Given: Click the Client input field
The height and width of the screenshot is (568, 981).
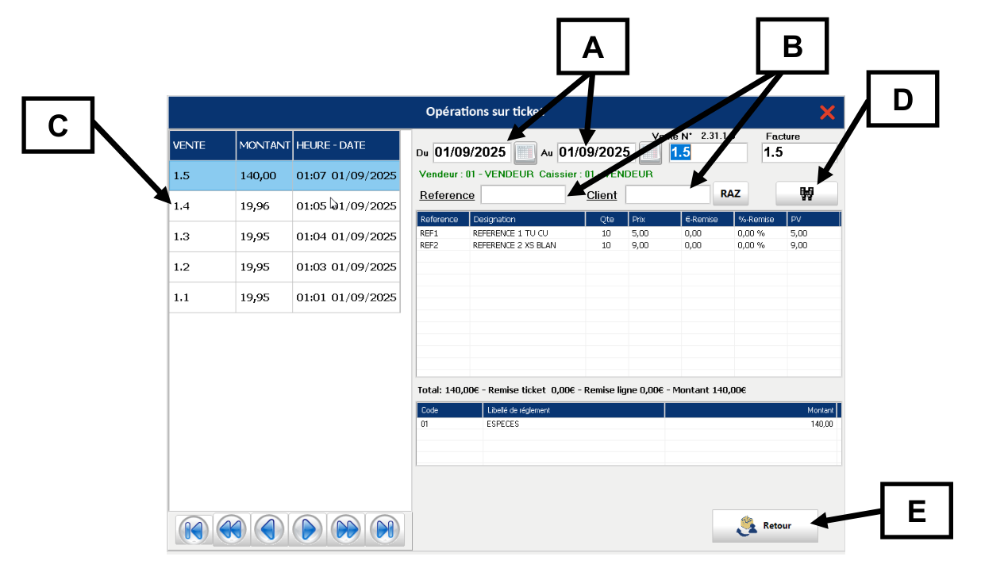Looking at the screenshot, I should point(667,194).
